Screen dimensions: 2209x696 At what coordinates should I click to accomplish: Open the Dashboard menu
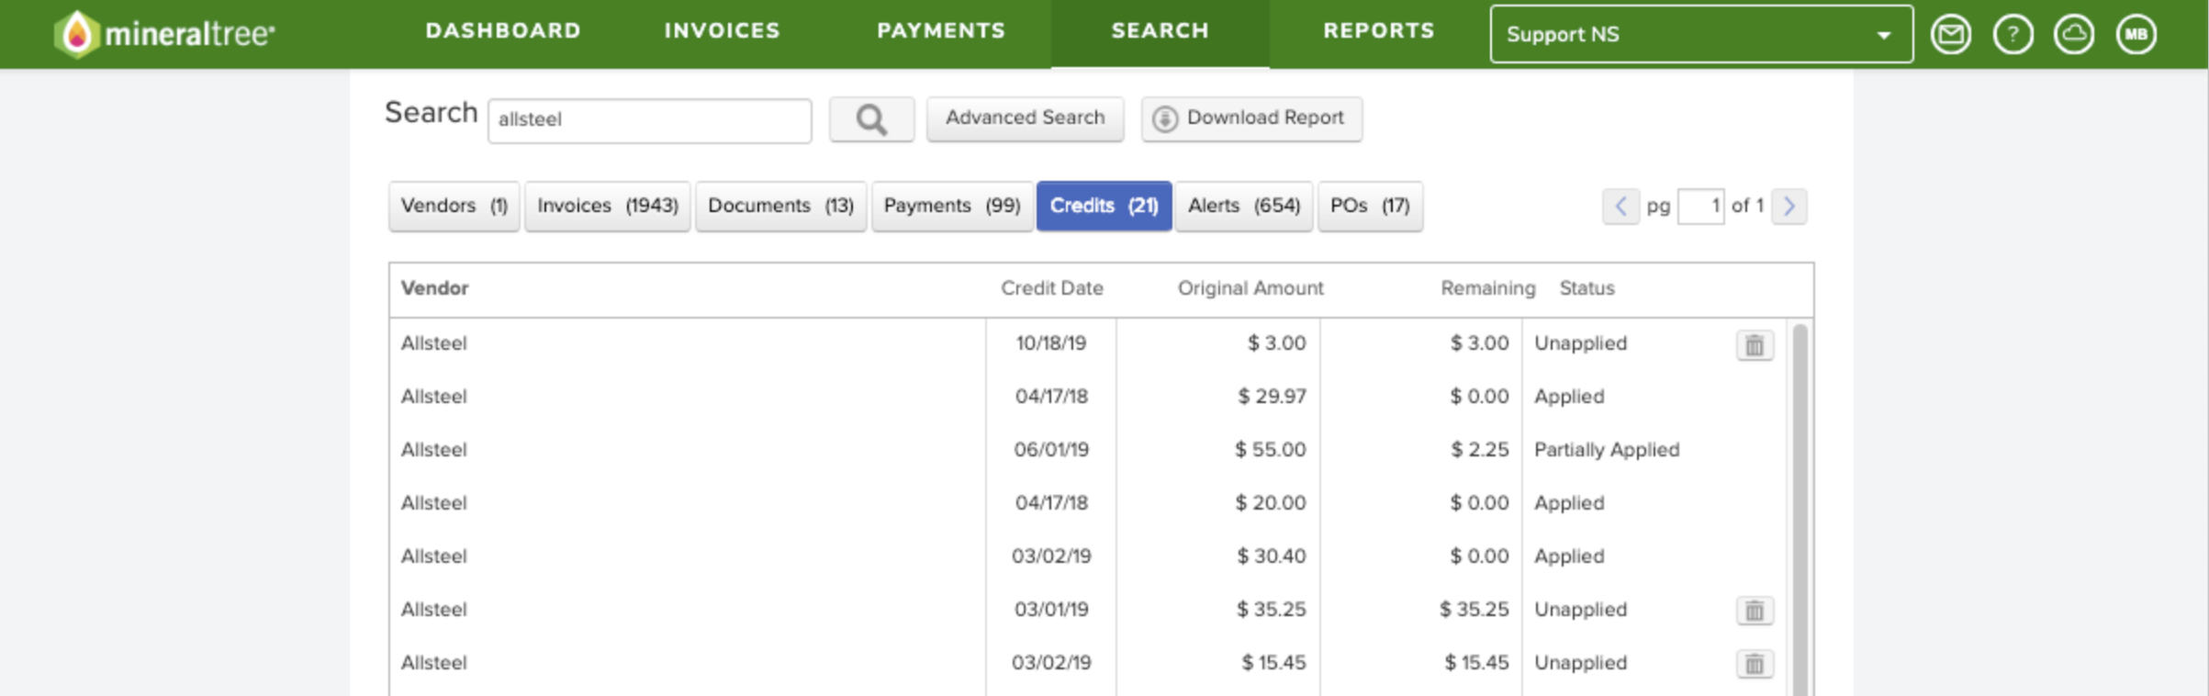tap(503, 30)
